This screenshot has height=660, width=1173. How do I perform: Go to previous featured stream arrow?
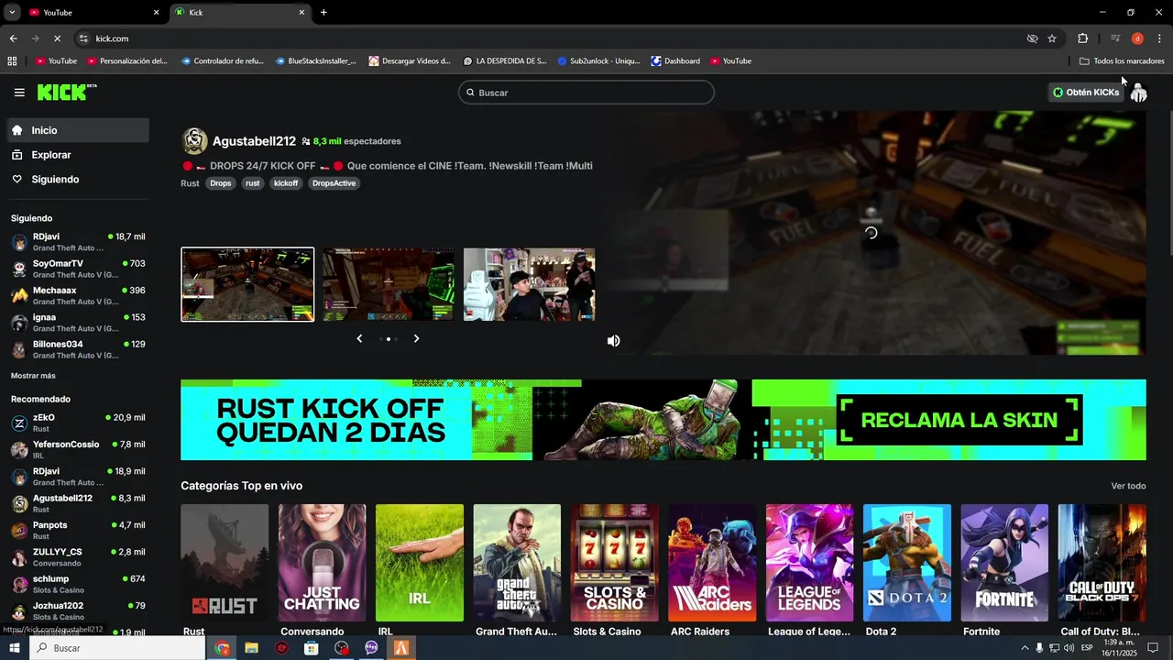pyautogui.click(x=359, y=338)
